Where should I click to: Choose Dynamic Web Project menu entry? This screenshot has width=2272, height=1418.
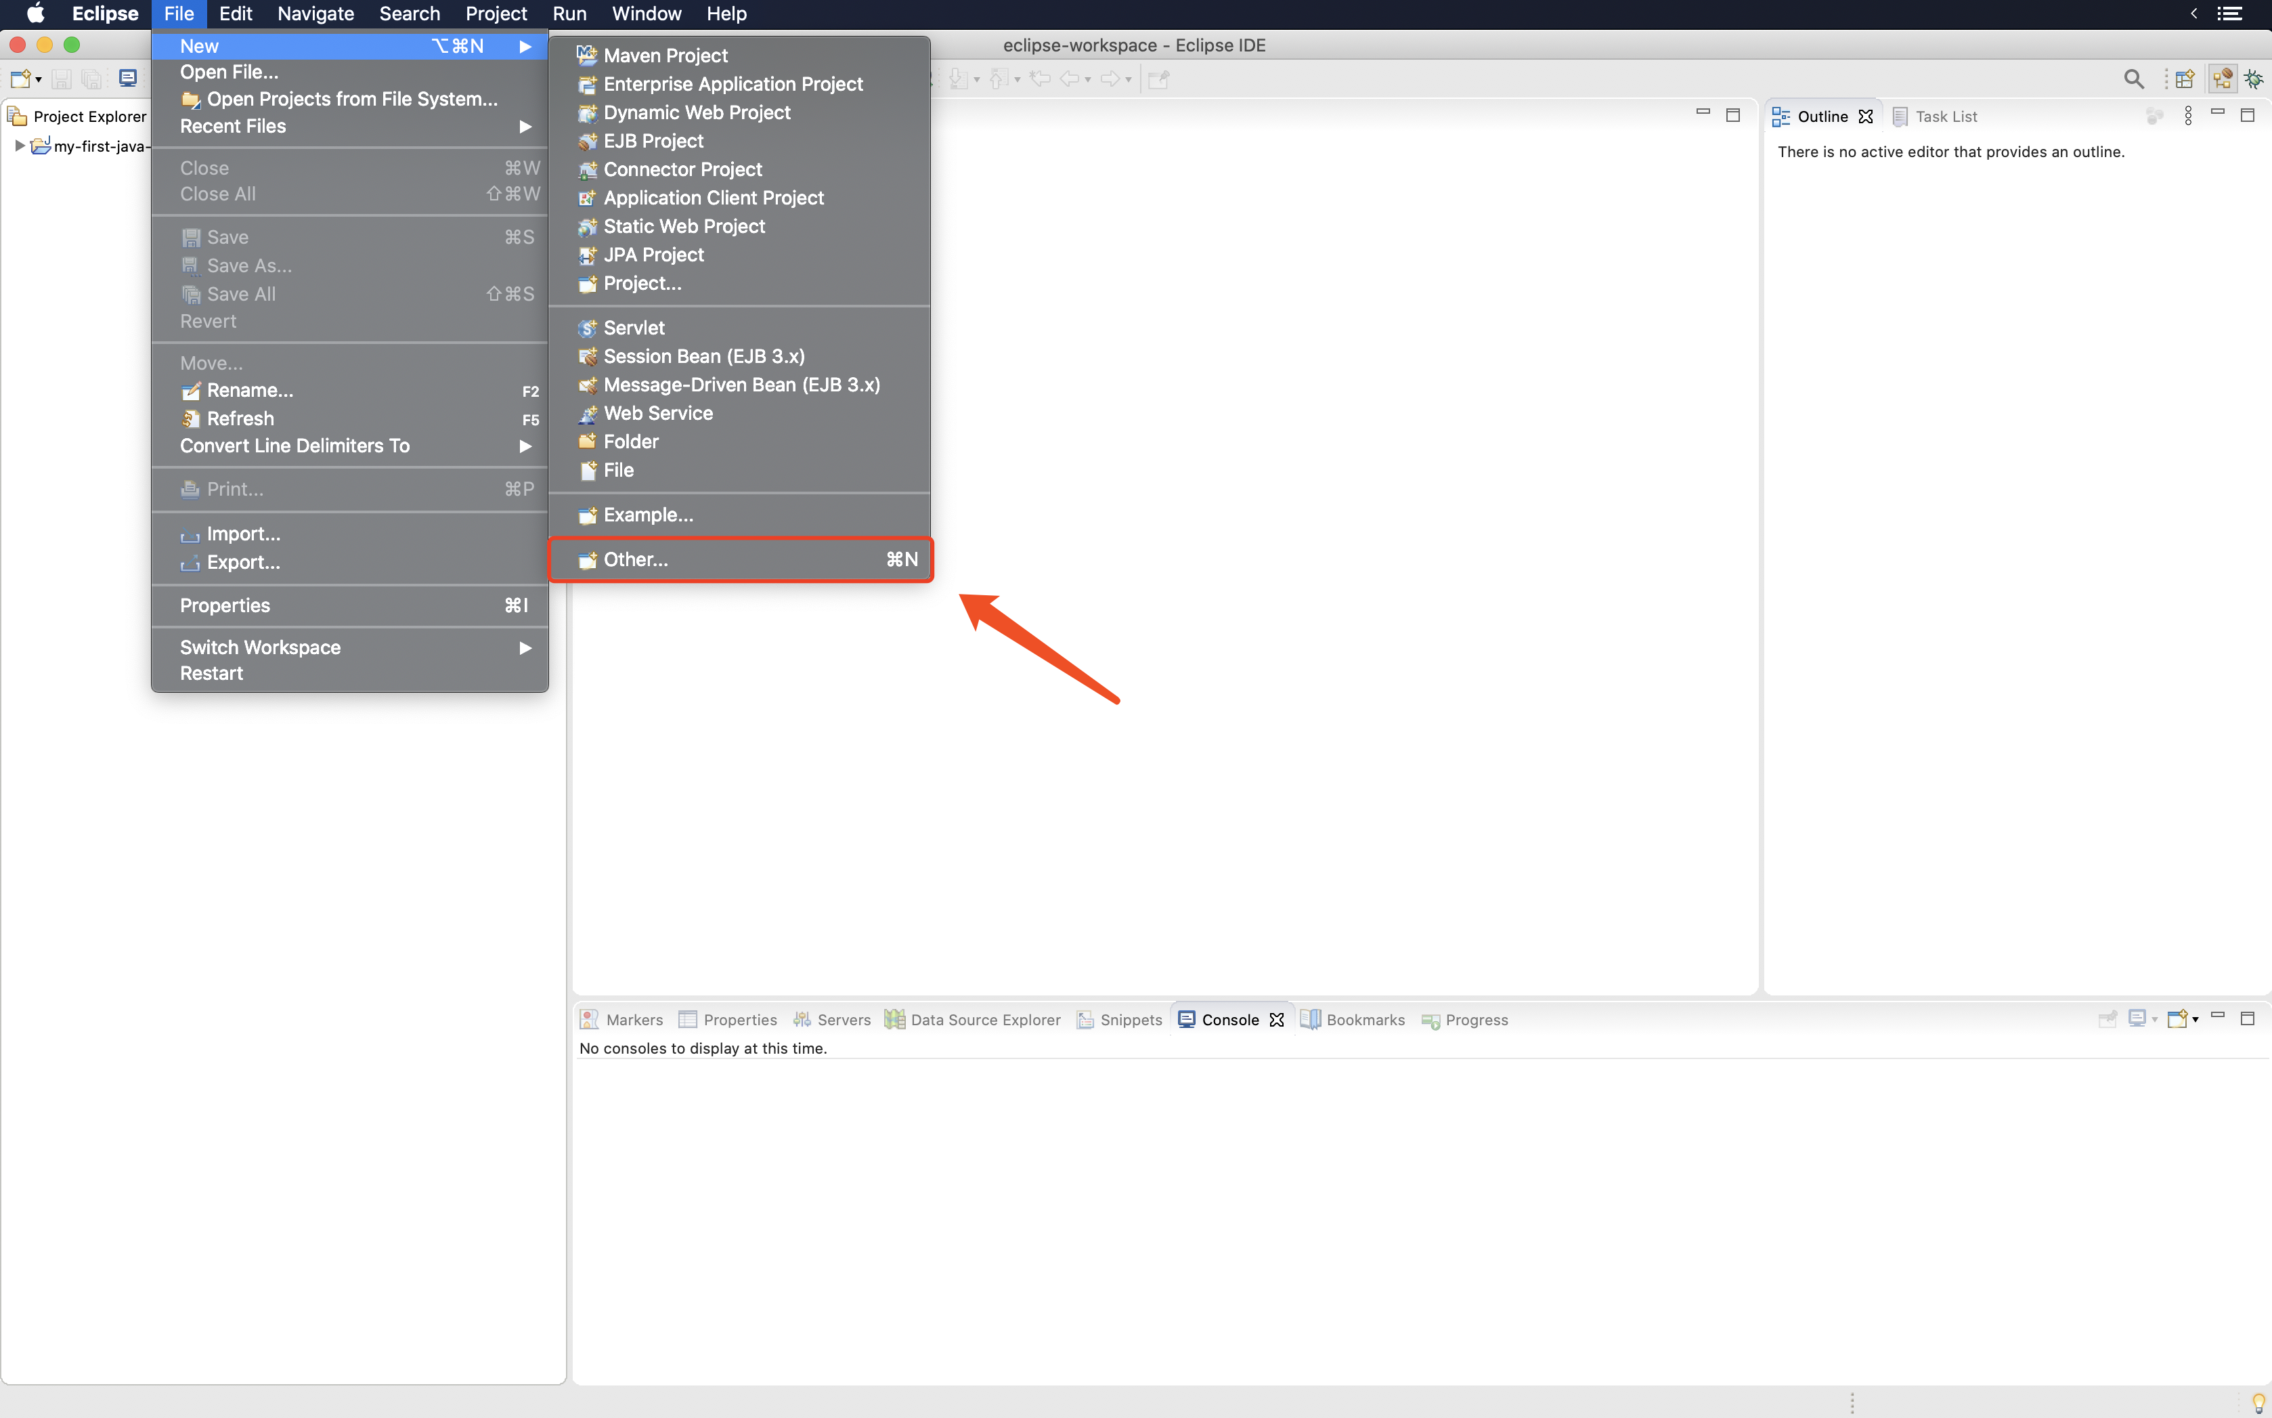[741, 112]
